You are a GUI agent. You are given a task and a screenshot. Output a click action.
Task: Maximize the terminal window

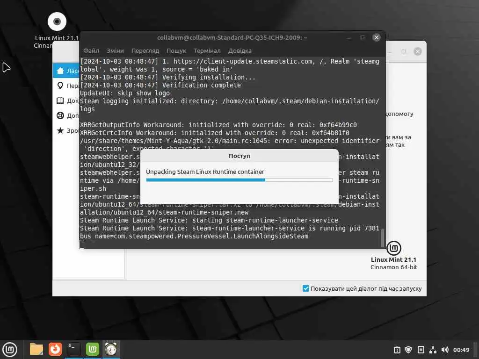[x=363, y=37]
